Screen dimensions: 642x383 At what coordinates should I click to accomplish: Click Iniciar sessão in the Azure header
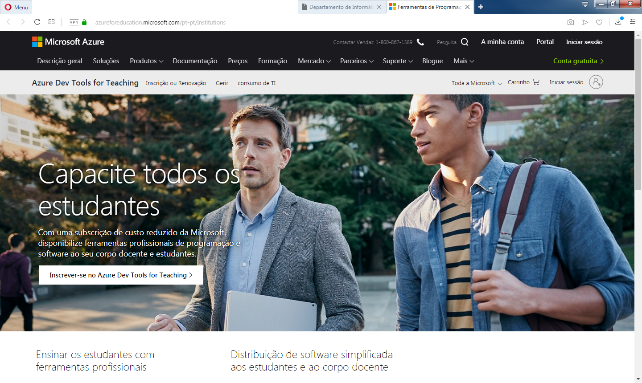tap(584, 42)
